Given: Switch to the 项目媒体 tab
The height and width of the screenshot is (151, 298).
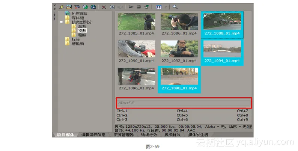Looking at the screenshot, I should click(65, 135).
